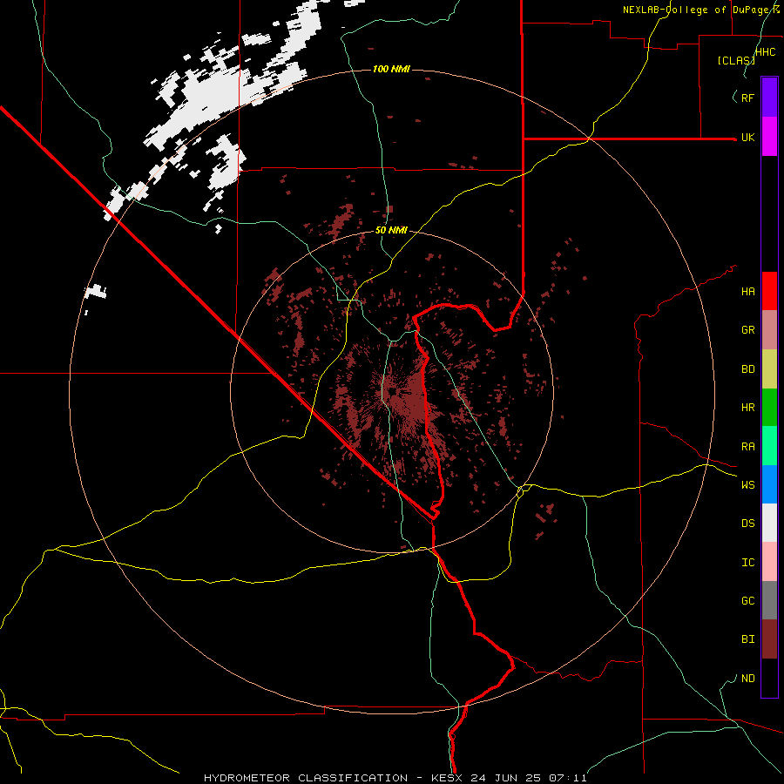Viewport: 784px width, 784px height.
Task: Click the "DS" legend label
Action: click(x=747, y=524)
